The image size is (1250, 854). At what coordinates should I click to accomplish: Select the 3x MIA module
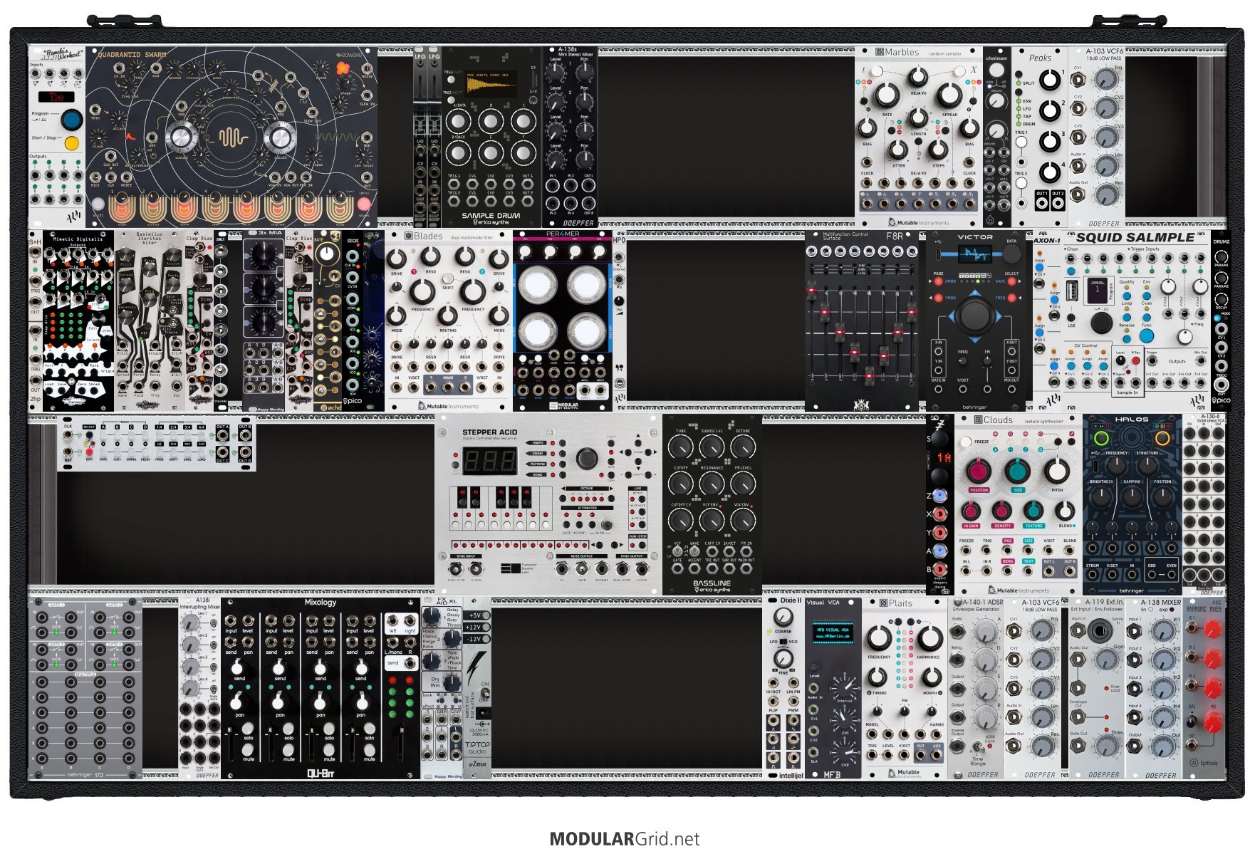[264, 321]
